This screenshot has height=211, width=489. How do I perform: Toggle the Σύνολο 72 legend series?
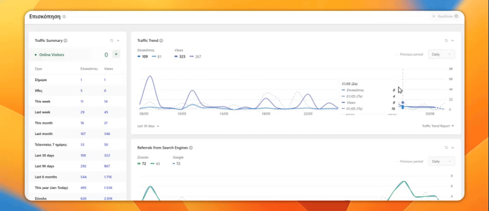(142, 164)
